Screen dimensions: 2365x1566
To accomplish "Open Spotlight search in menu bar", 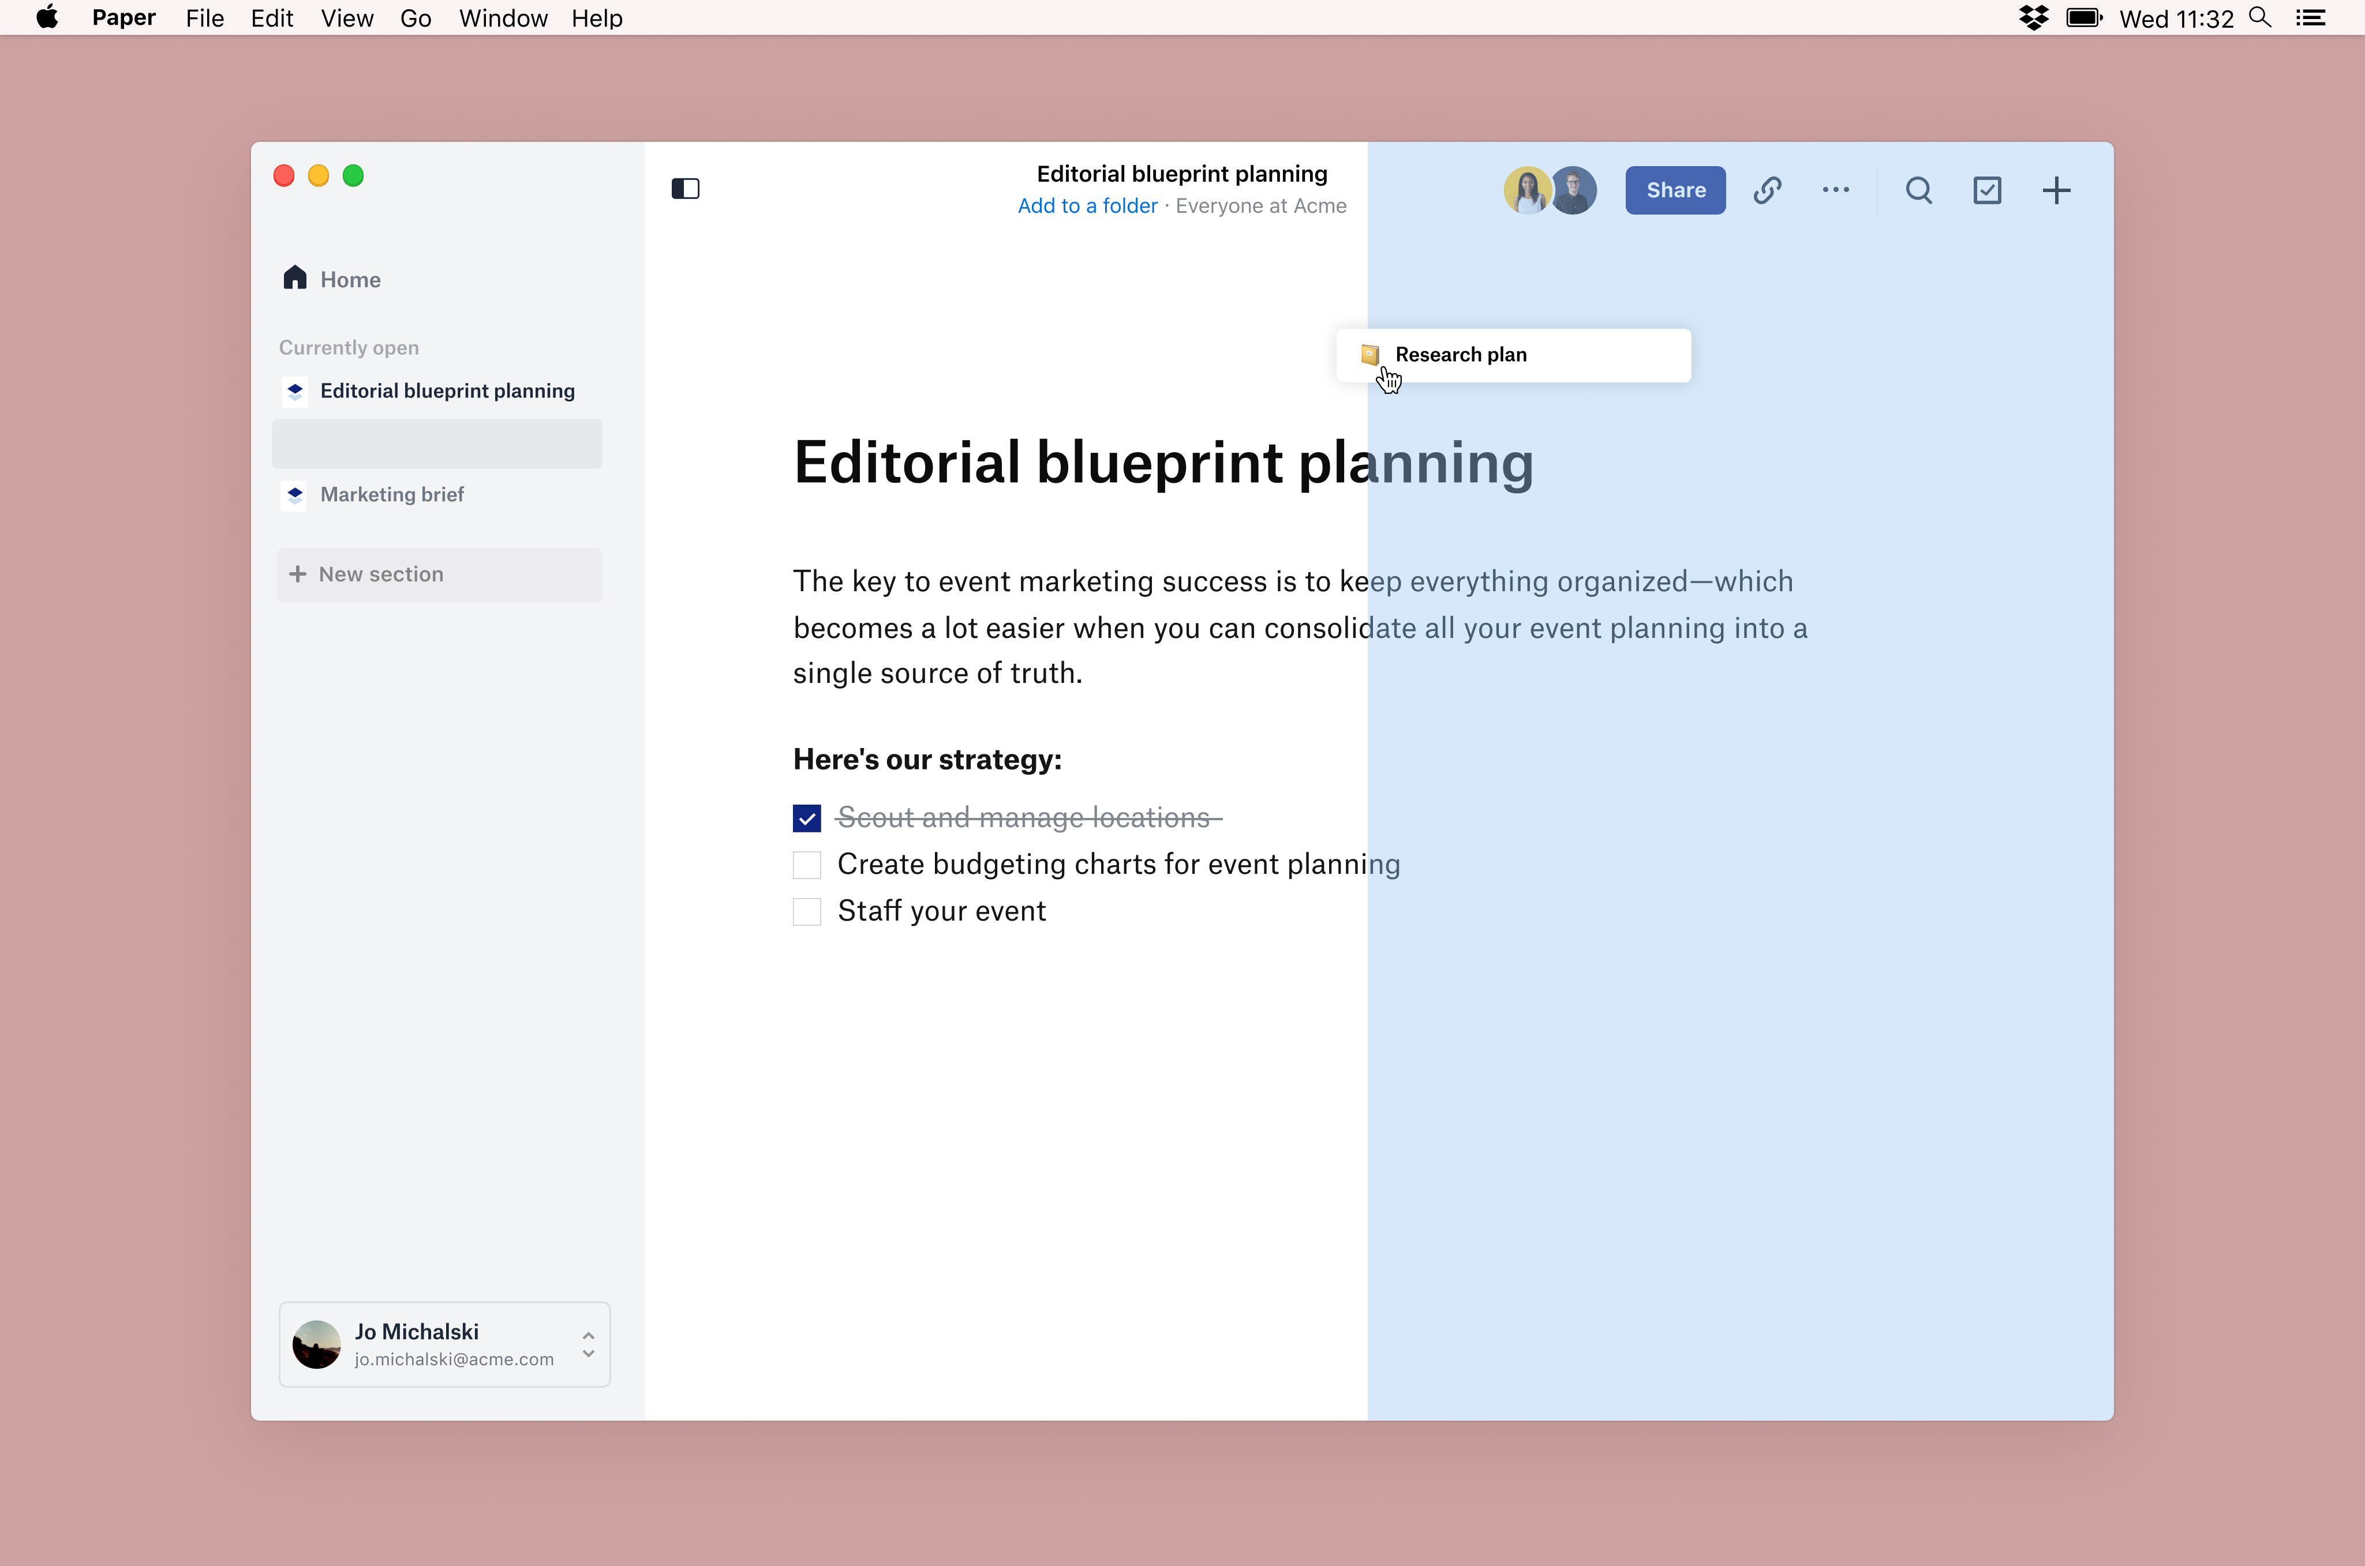I will coord(2260,18).
